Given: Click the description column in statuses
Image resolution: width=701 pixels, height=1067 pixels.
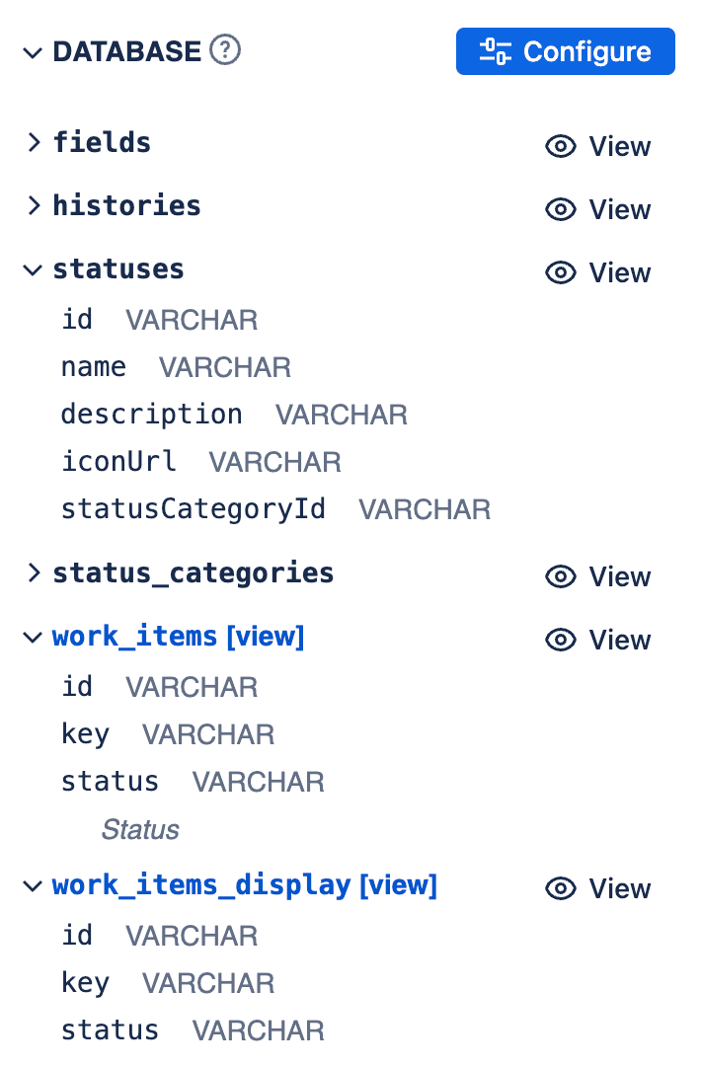Looking at the screenshot, I should (x=234, y=416).
